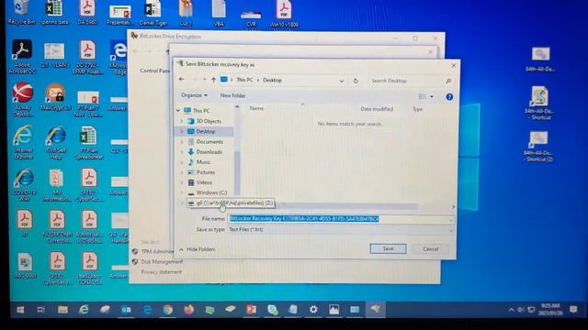Image resolution: width=588 pixels, height=330 pixels.
Task: Select Downloads in the navigation tree
Action: [209, 152]
